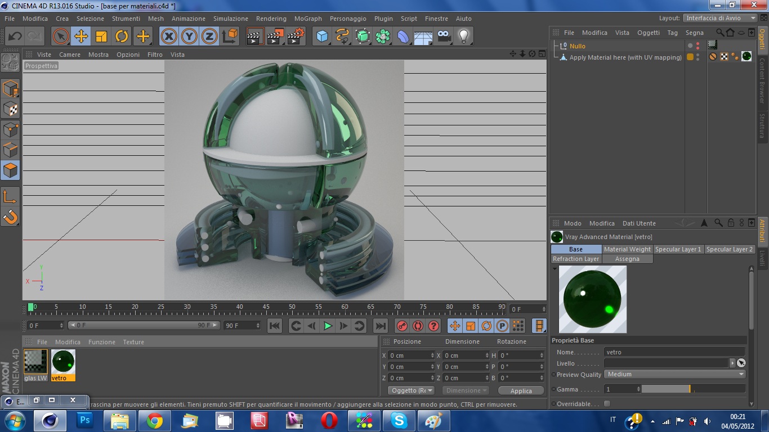The width and height of the screenshot is (769, 432).
Task: Toggle the X axis lock
Action: point(169,37)
